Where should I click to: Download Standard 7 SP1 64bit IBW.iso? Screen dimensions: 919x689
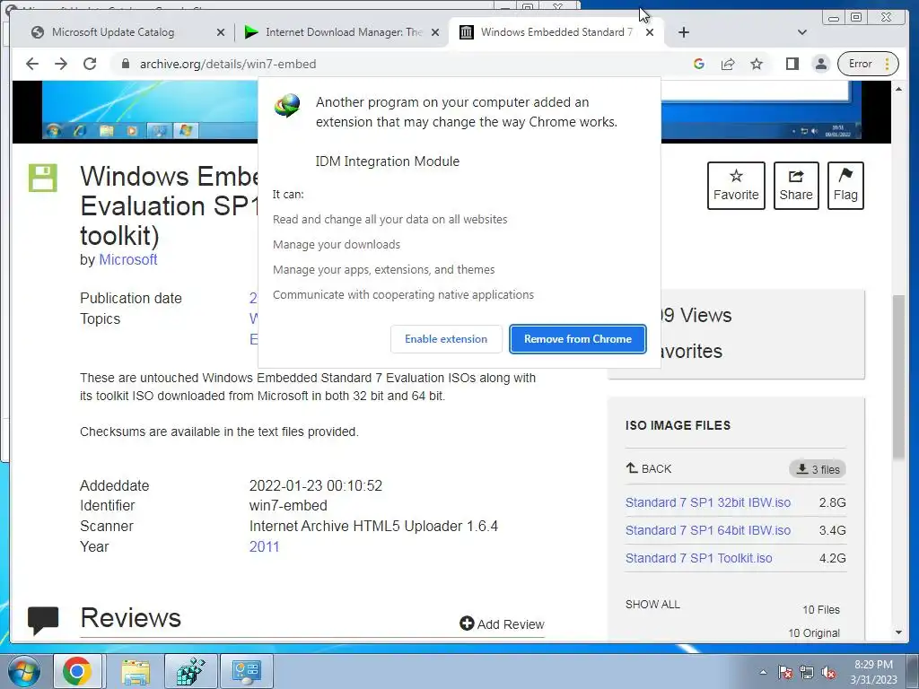(707, 530)
